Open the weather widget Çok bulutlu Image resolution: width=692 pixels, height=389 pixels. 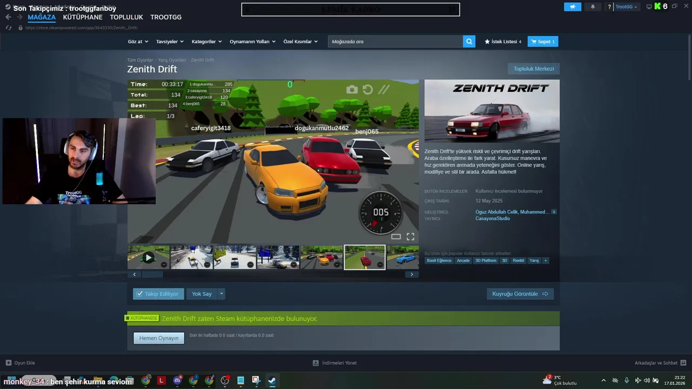pos(560,380)
